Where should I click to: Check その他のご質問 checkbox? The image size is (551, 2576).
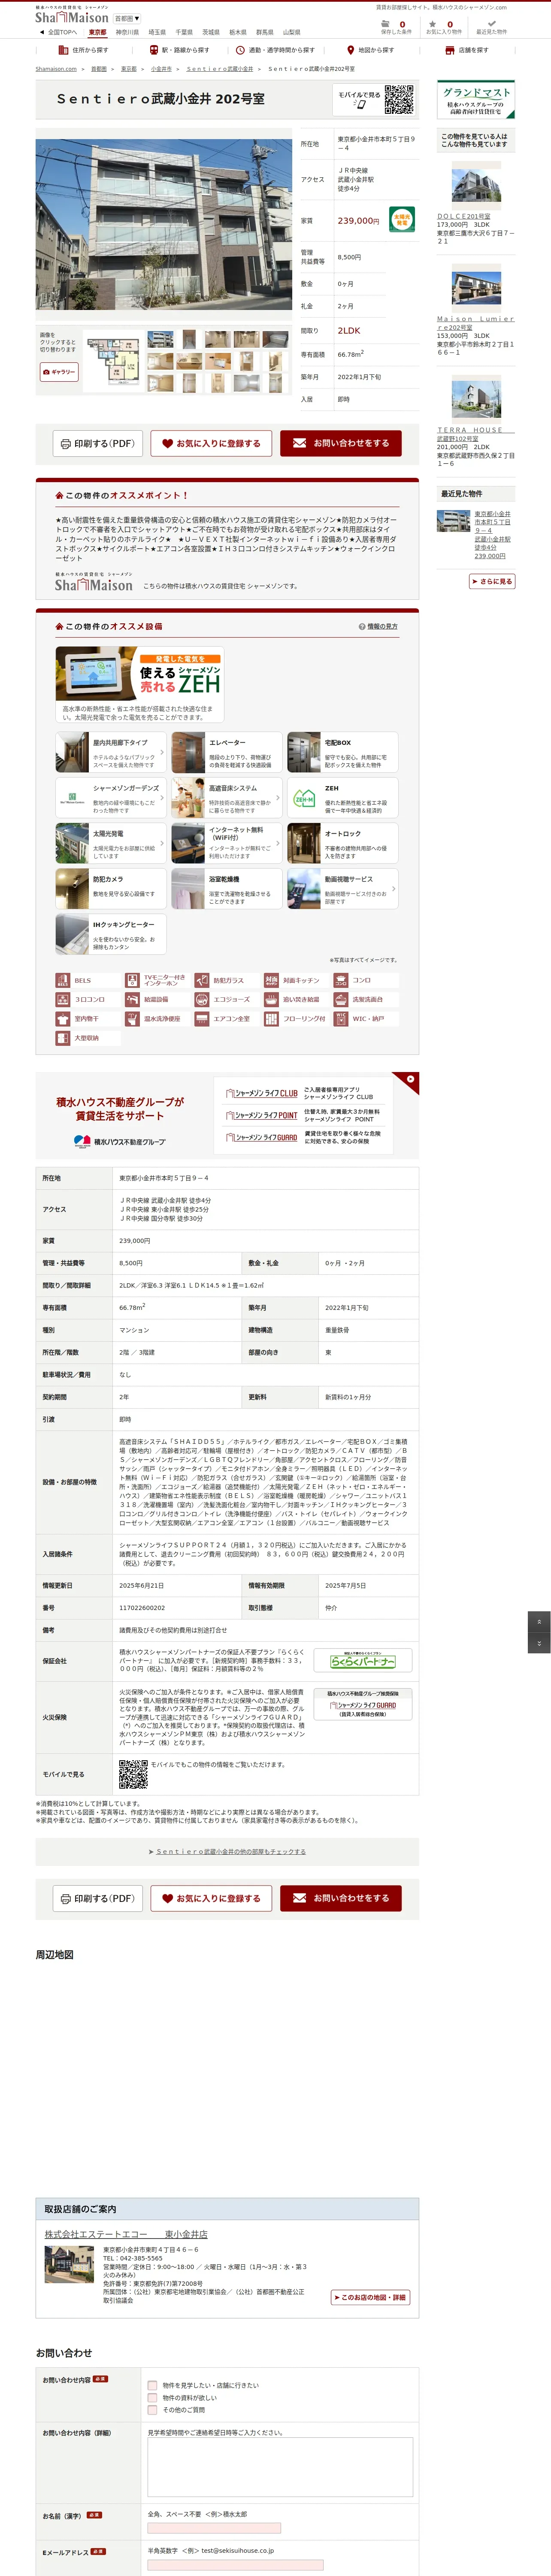(153, 2410)
